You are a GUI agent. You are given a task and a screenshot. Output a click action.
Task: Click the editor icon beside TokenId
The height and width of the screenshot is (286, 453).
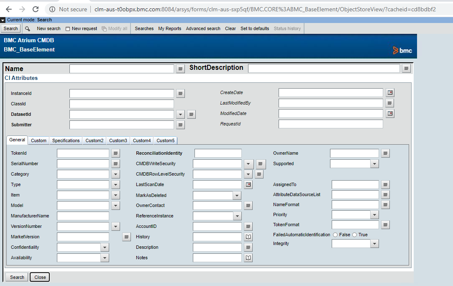click(115, 153)
